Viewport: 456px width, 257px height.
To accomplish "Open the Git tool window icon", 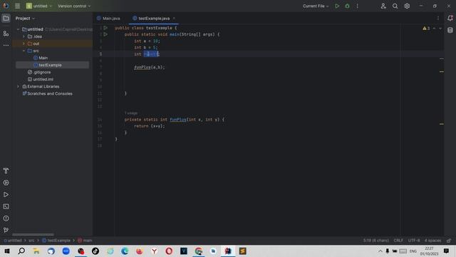I will click(x=6, y=230).
